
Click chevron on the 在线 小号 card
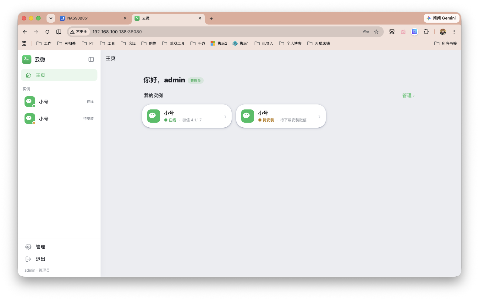coord(225,117)
